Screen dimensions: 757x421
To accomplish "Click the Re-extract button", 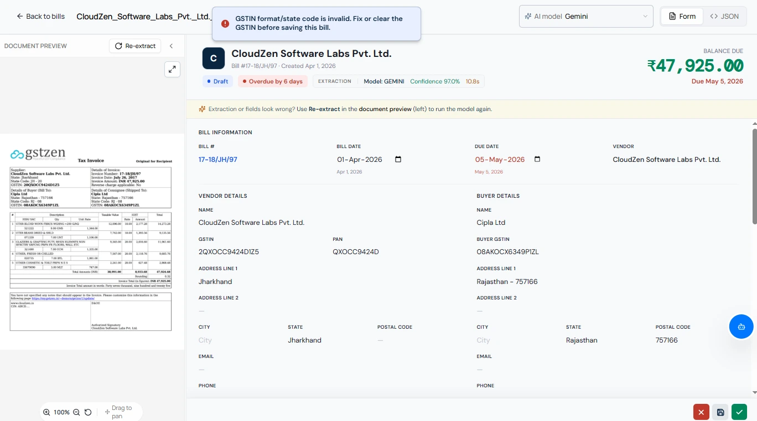I will pos(135,46).
